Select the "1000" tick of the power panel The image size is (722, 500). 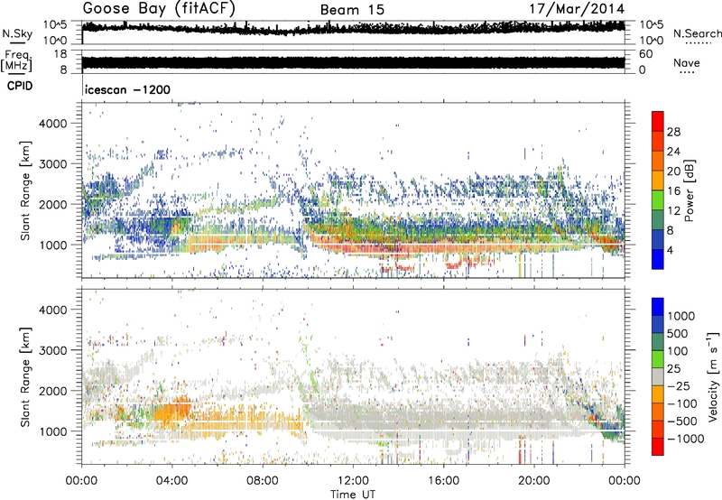[53, 245]
